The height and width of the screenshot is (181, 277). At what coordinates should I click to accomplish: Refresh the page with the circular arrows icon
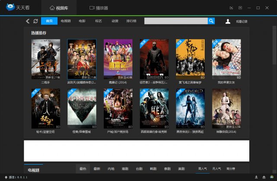[35, 21]
